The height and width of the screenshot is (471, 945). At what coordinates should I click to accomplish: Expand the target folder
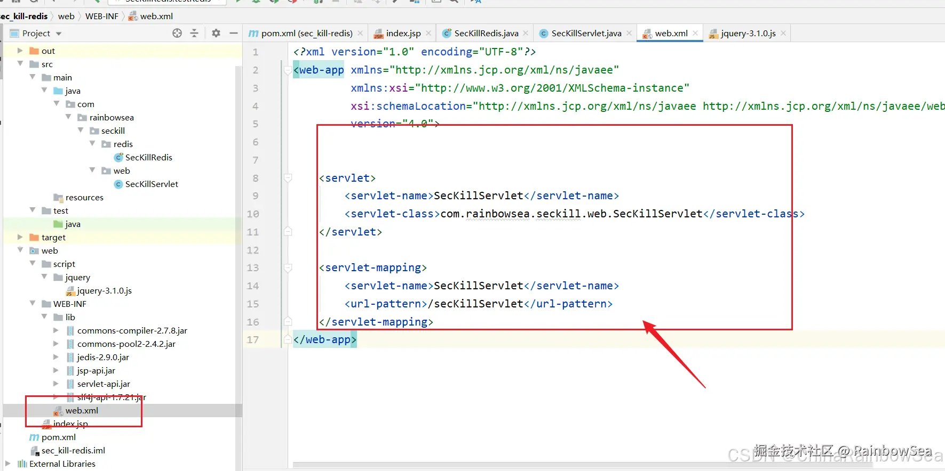(x=20, y=237)
